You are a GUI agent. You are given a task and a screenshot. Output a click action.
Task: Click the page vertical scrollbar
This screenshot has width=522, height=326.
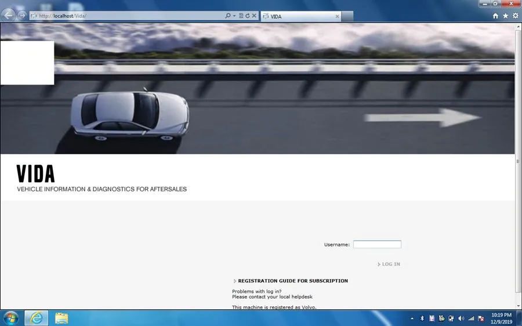coord(518,161)
